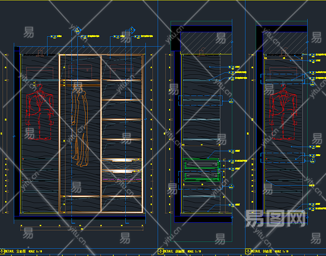Click the numbered title circle before DETAIL 立面图
The width and height of the screenshot is (326, 256).
pyautogui.click(x=2, y=251)
